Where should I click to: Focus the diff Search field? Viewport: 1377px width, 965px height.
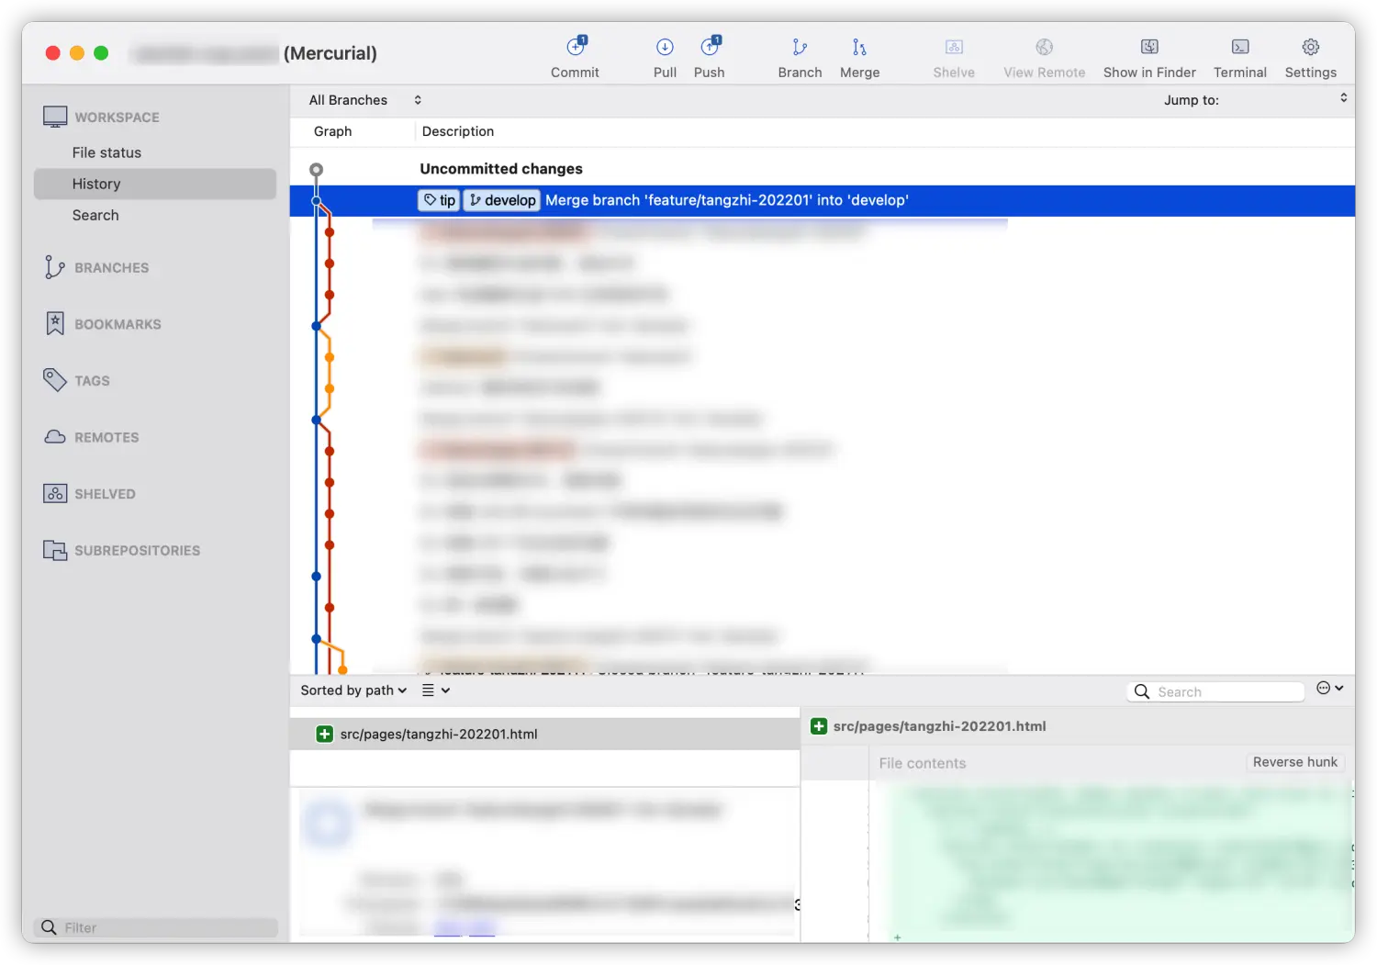coord(1215,691)
